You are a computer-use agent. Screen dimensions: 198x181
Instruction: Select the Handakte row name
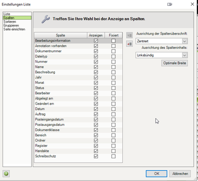(x=42, y=151)
